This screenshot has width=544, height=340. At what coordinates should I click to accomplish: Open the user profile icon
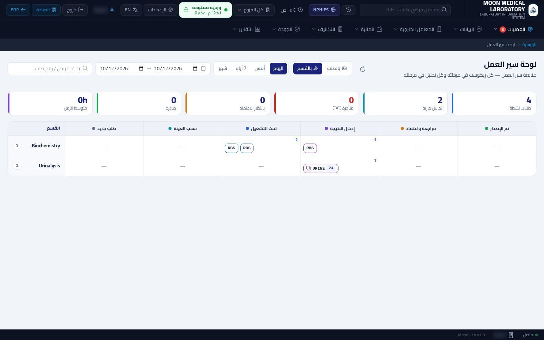pyautogui.click(x=112, y=10)
